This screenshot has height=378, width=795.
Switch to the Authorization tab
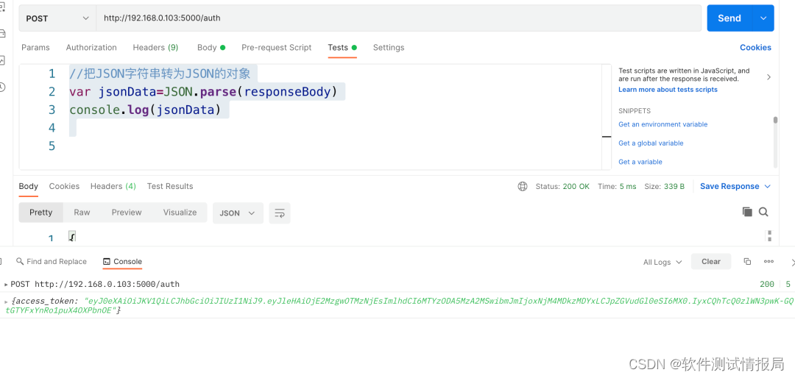[91, 48]
